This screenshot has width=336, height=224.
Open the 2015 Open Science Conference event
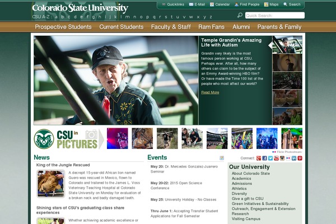pyautogui.click(x=176, y=185)
